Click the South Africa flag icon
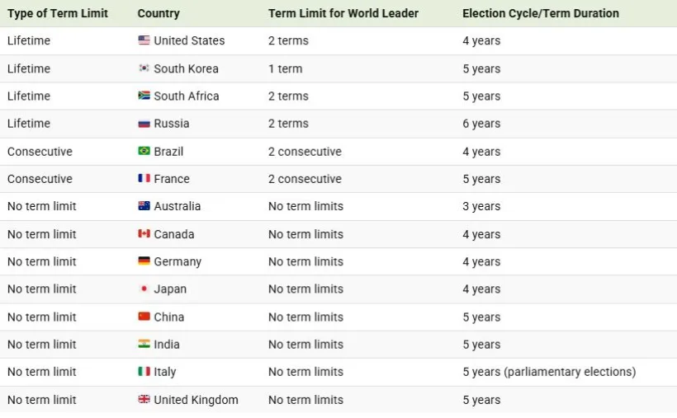The width and height of the screenshot is (677, 418). point(144,96)
